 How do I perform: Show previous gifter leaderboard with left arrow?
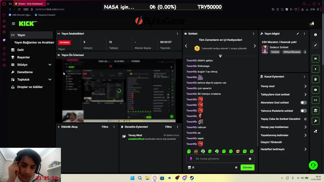coord(186,46)
